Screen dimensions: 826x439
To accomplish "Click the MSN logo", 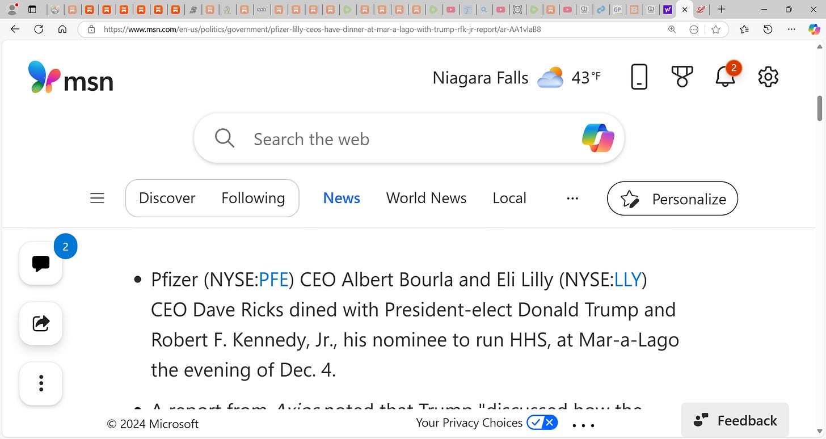I will click(x=70, y=77).
